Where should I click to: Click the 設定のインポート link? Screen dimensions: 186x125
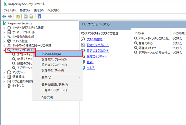coord(97,56)
